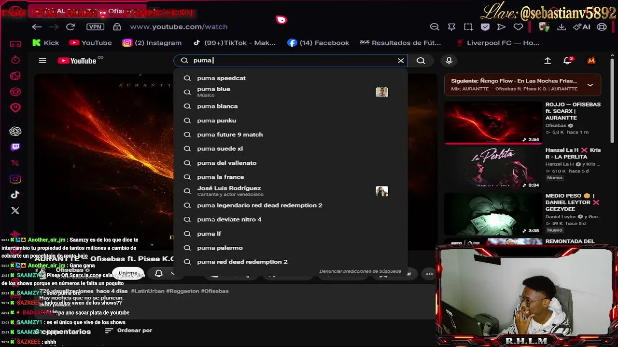This screenshot has width=618, height=347.
Task: Open TikTok in the browser sidebar
Action: [15, 195]
